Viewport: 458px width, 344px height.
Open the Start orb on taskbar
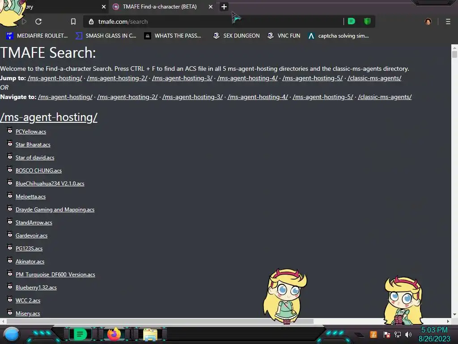tap(12, 334)
